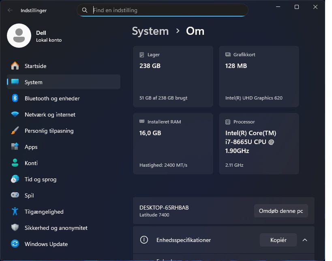Collapse the Enhedsspecifikationer section chevron
The image size is (332, 261).
pyautogui.click(x=305, y=240)
